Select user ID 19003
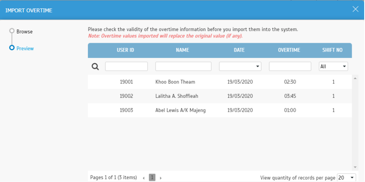This screenshot has height=182, width=365. click(126, 110)
